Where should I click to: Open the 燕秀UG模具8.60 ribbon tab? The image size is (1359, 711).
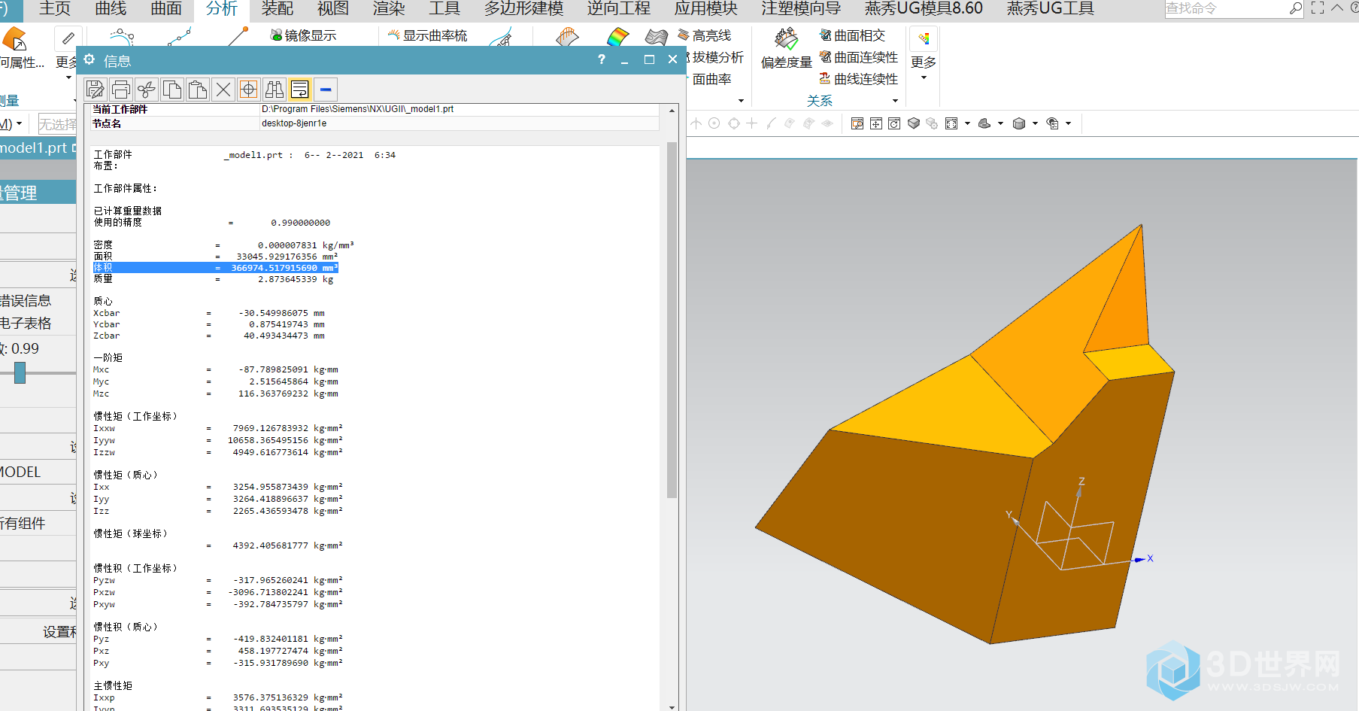coord(924,9)
